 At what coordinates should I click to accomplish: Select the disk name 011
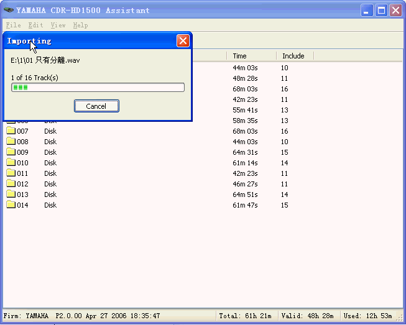click(x=22, y=173)
